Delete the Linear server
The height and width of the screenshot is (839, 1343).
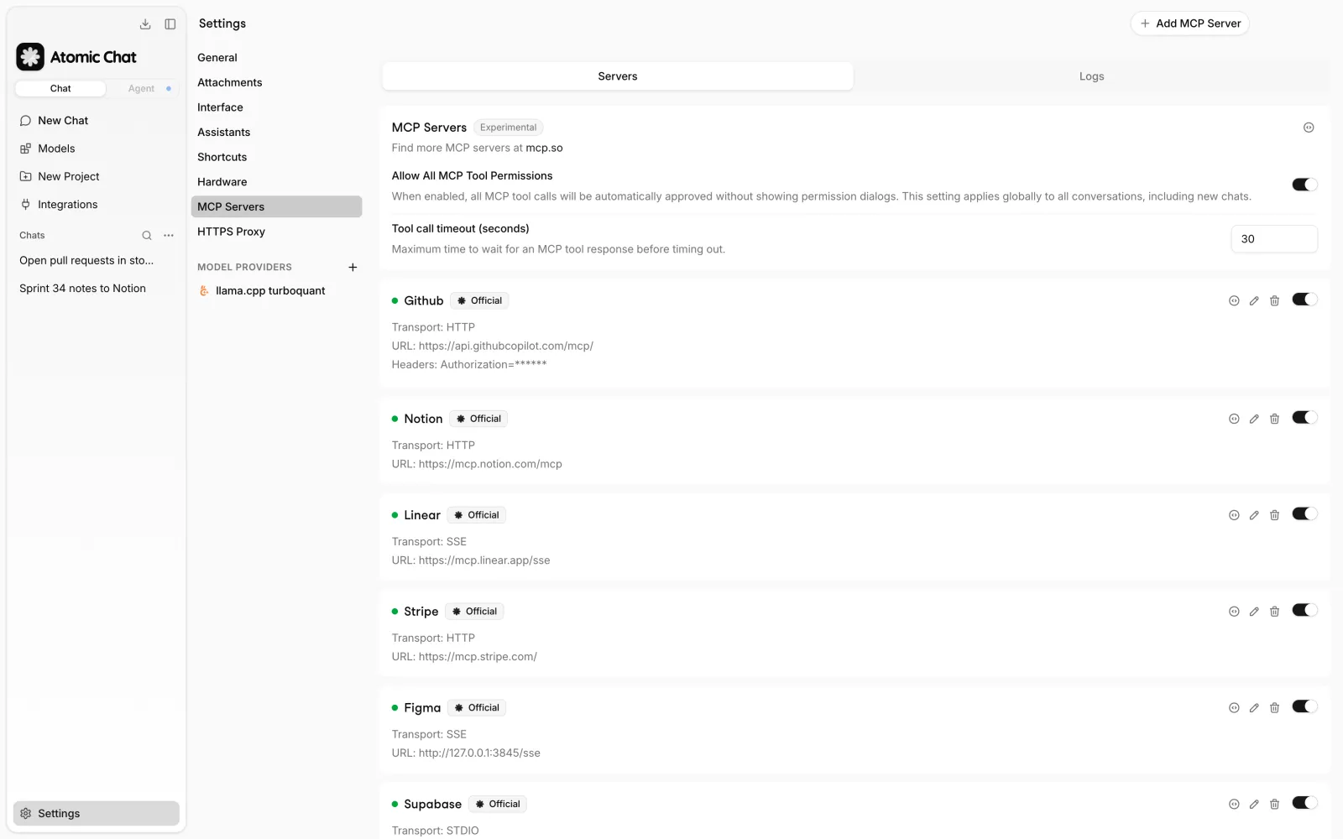click(x=1274, y=515)
